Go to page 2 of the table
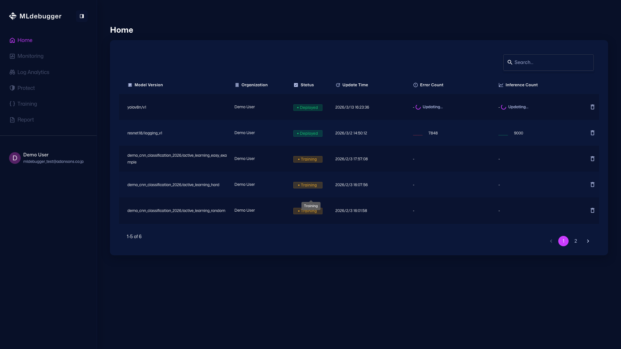 point(575,241)
